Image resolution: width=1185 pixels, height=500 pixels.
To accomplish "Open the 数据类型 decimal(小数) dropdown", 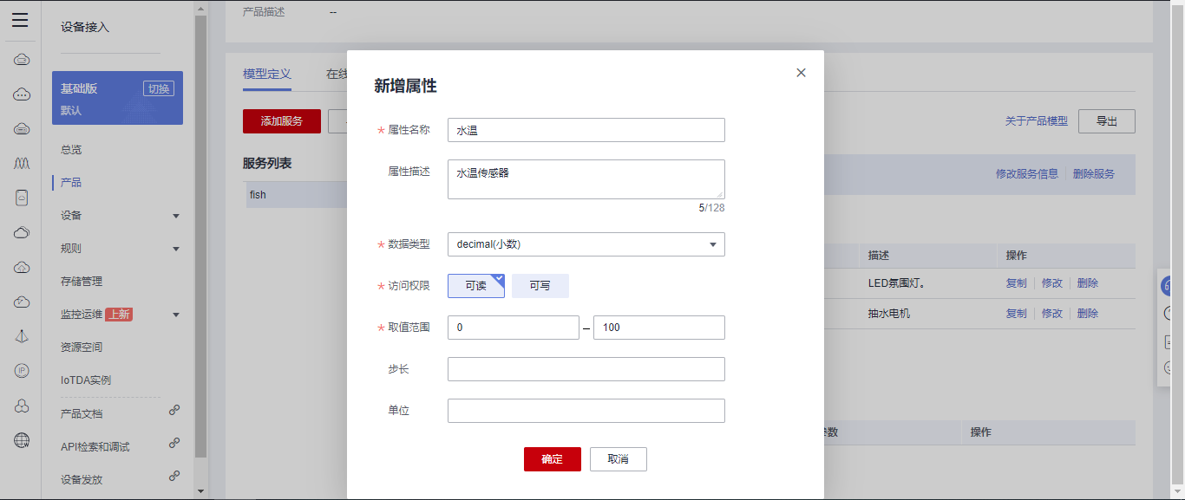I will coord(586,244).
